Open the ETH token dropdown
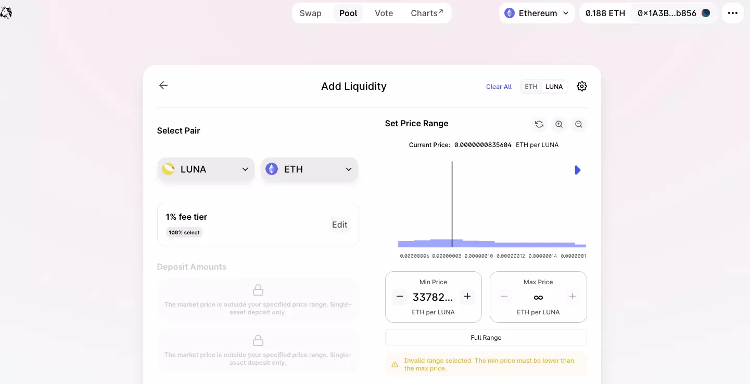 (309, 169)
